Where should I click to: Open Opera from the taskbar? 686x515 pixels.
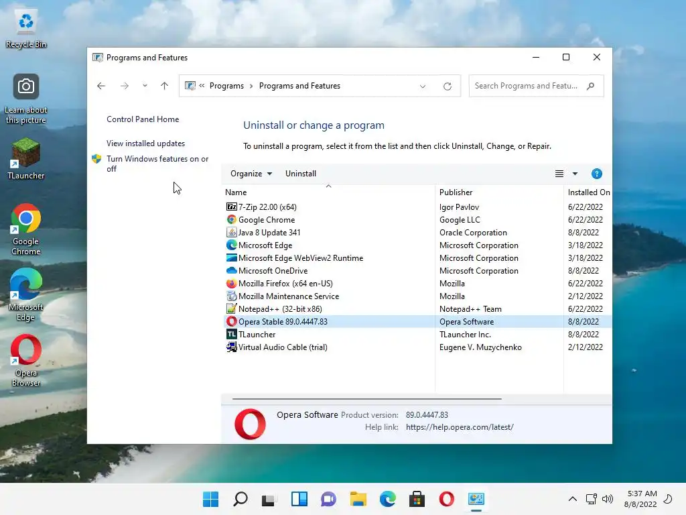click(447, 499)
